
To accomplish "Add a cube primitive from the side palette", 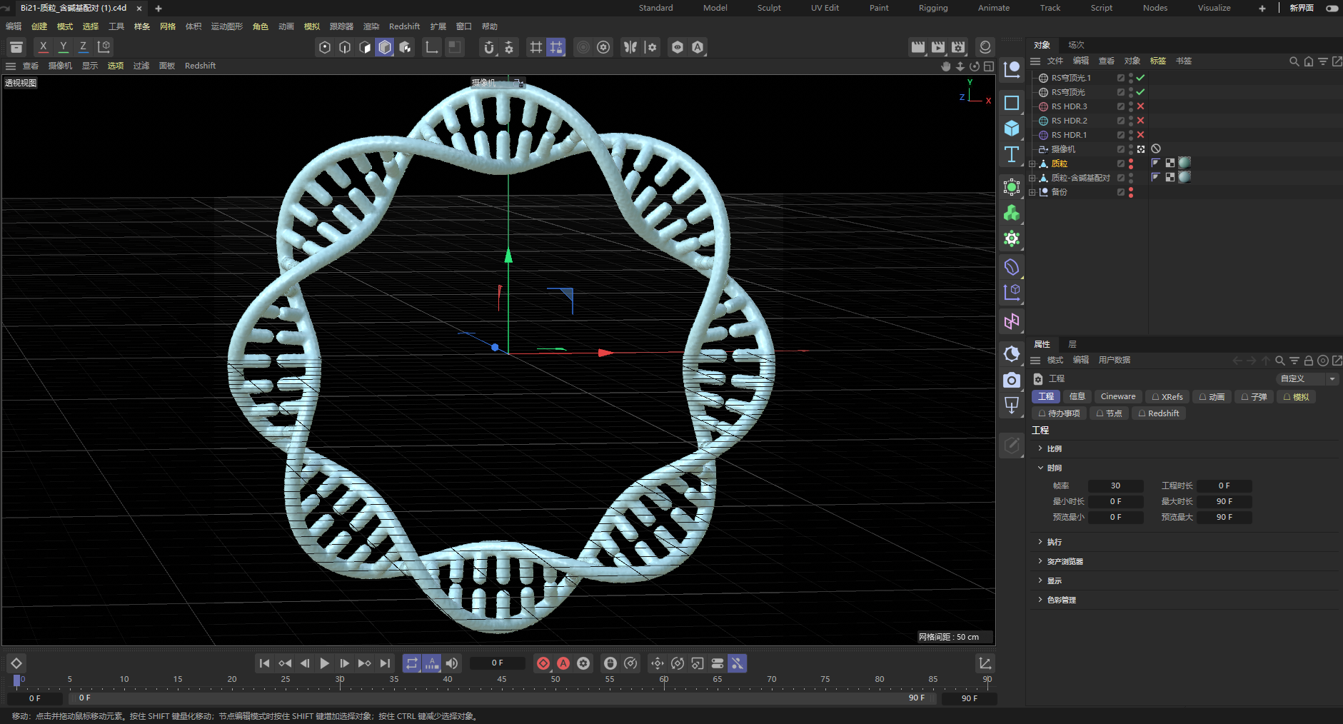I will tap(1012, 129).
